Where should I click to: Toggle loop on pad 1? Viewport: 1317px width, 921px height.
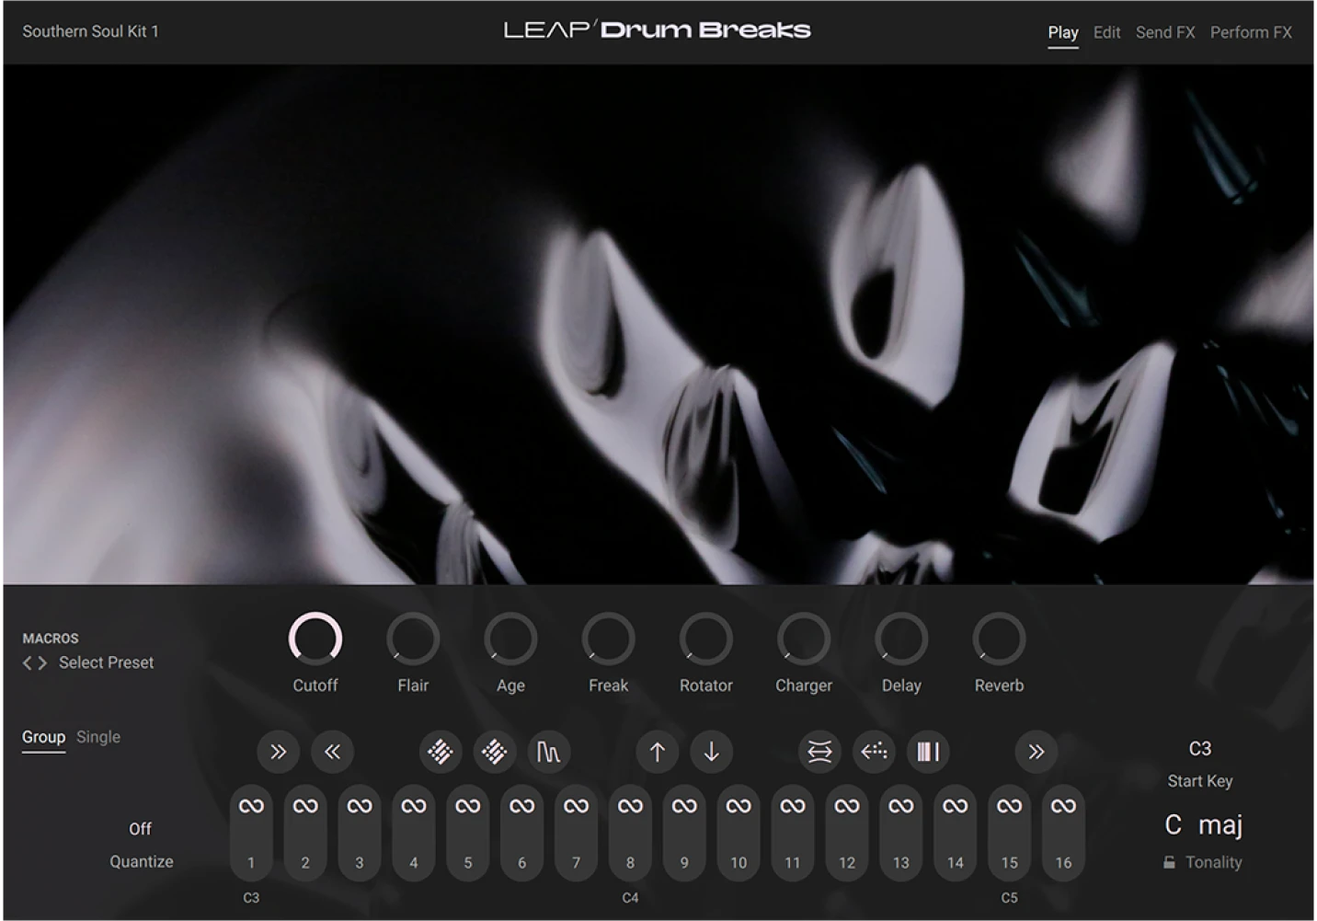[251, 804]
